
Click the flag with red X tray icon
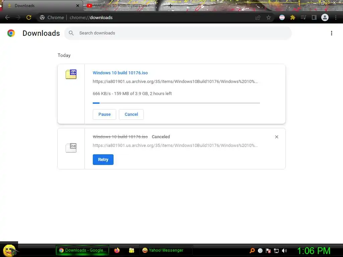(x=268, y=251)
